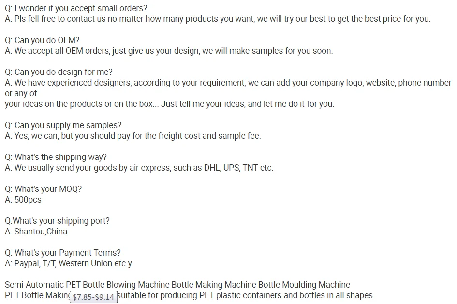The height and width of the screenshot is (304, 457).
Task: Click the "Shantou,China" answer
Action: (x=36, y=232)
